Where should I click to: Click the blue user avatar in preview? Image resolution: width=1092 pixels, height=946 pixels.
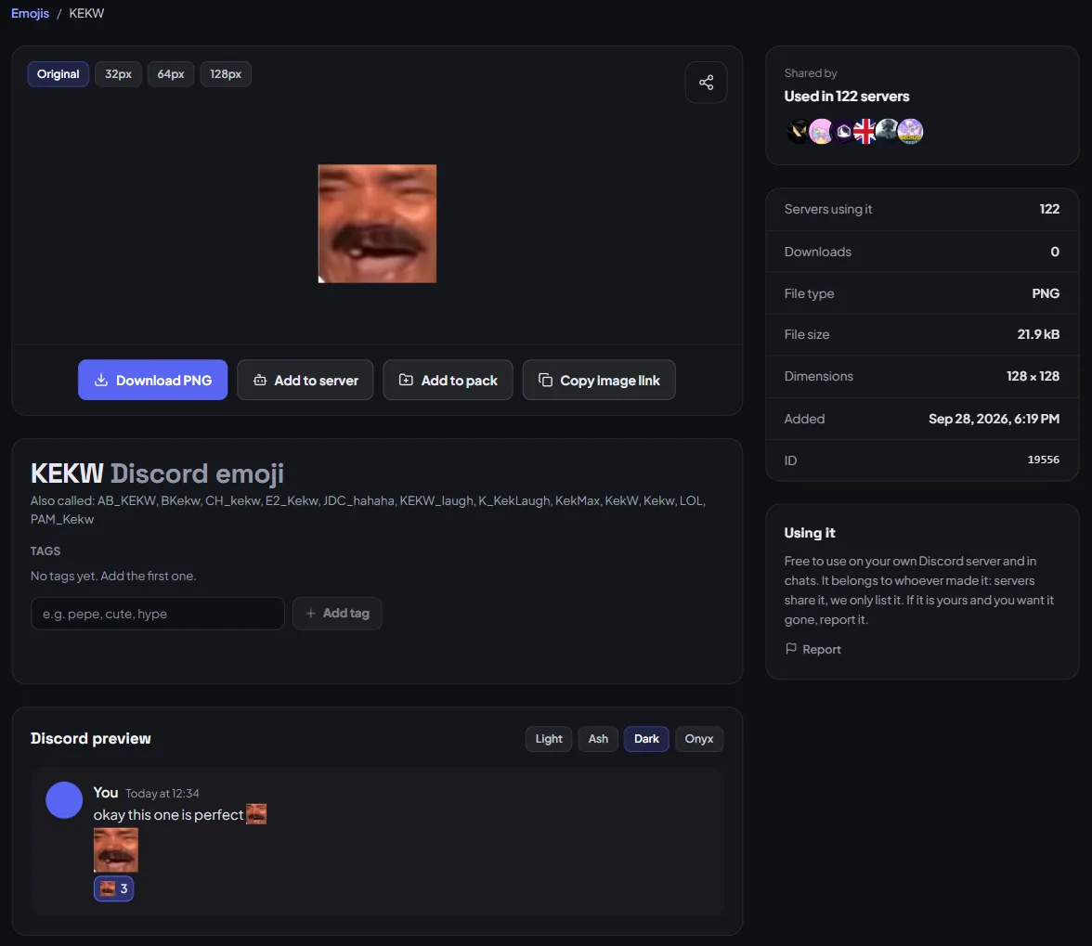click(x=64, y=800)
